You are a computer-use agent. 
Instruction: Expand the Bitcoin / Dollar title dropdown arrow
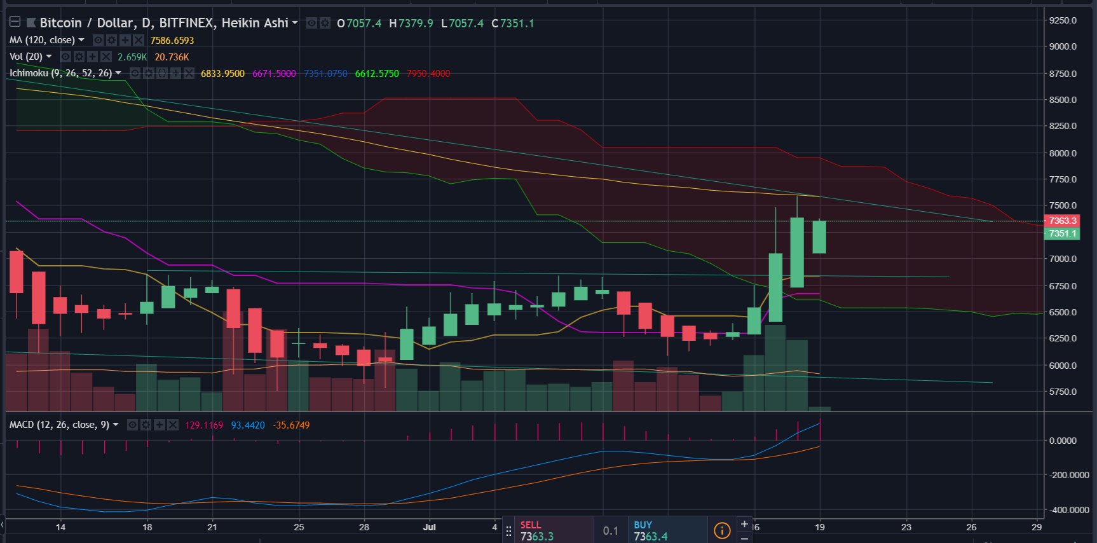(x=294, y=23)
